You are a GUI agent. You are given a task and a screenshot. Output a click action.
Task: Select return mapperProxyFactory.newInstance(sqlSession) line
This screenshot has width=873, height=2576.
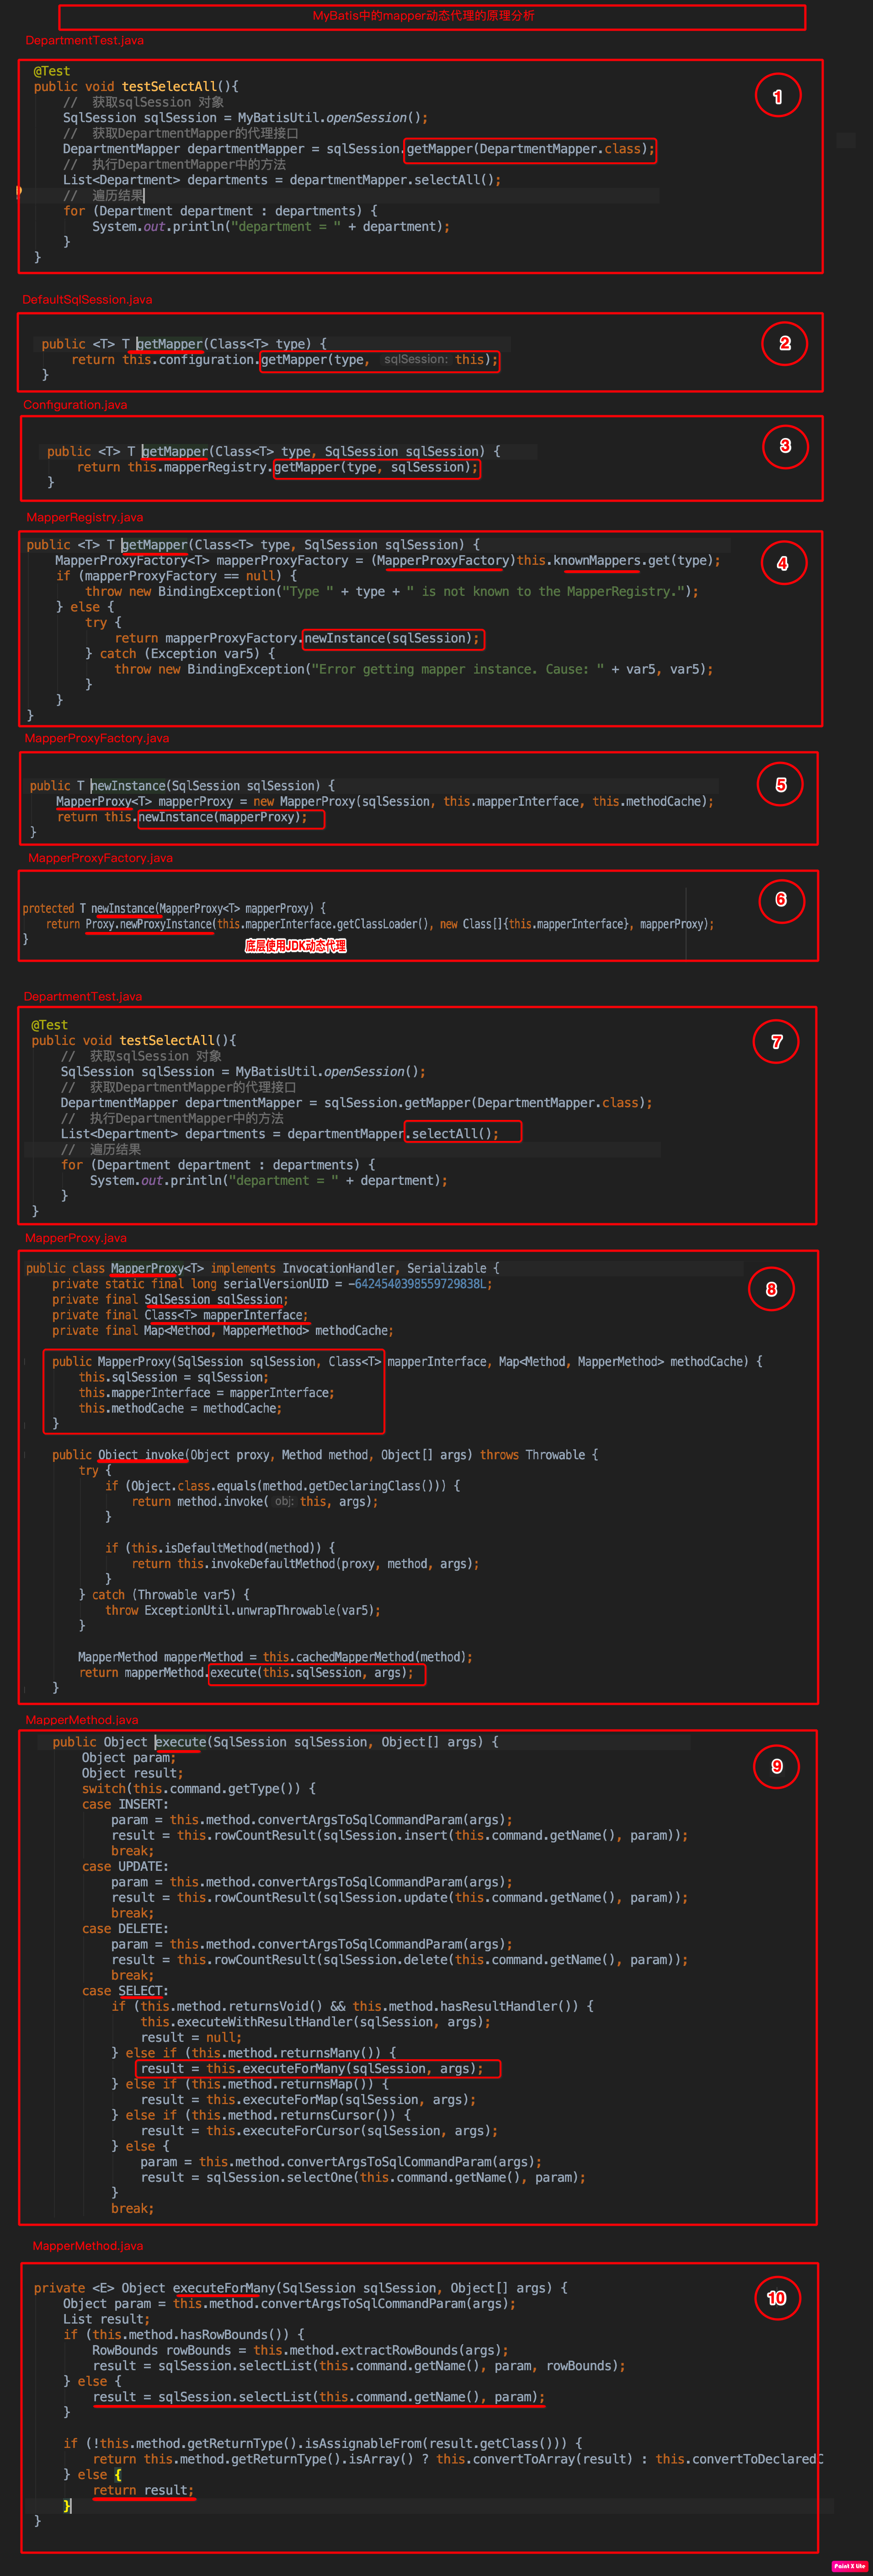pos(297,638)
